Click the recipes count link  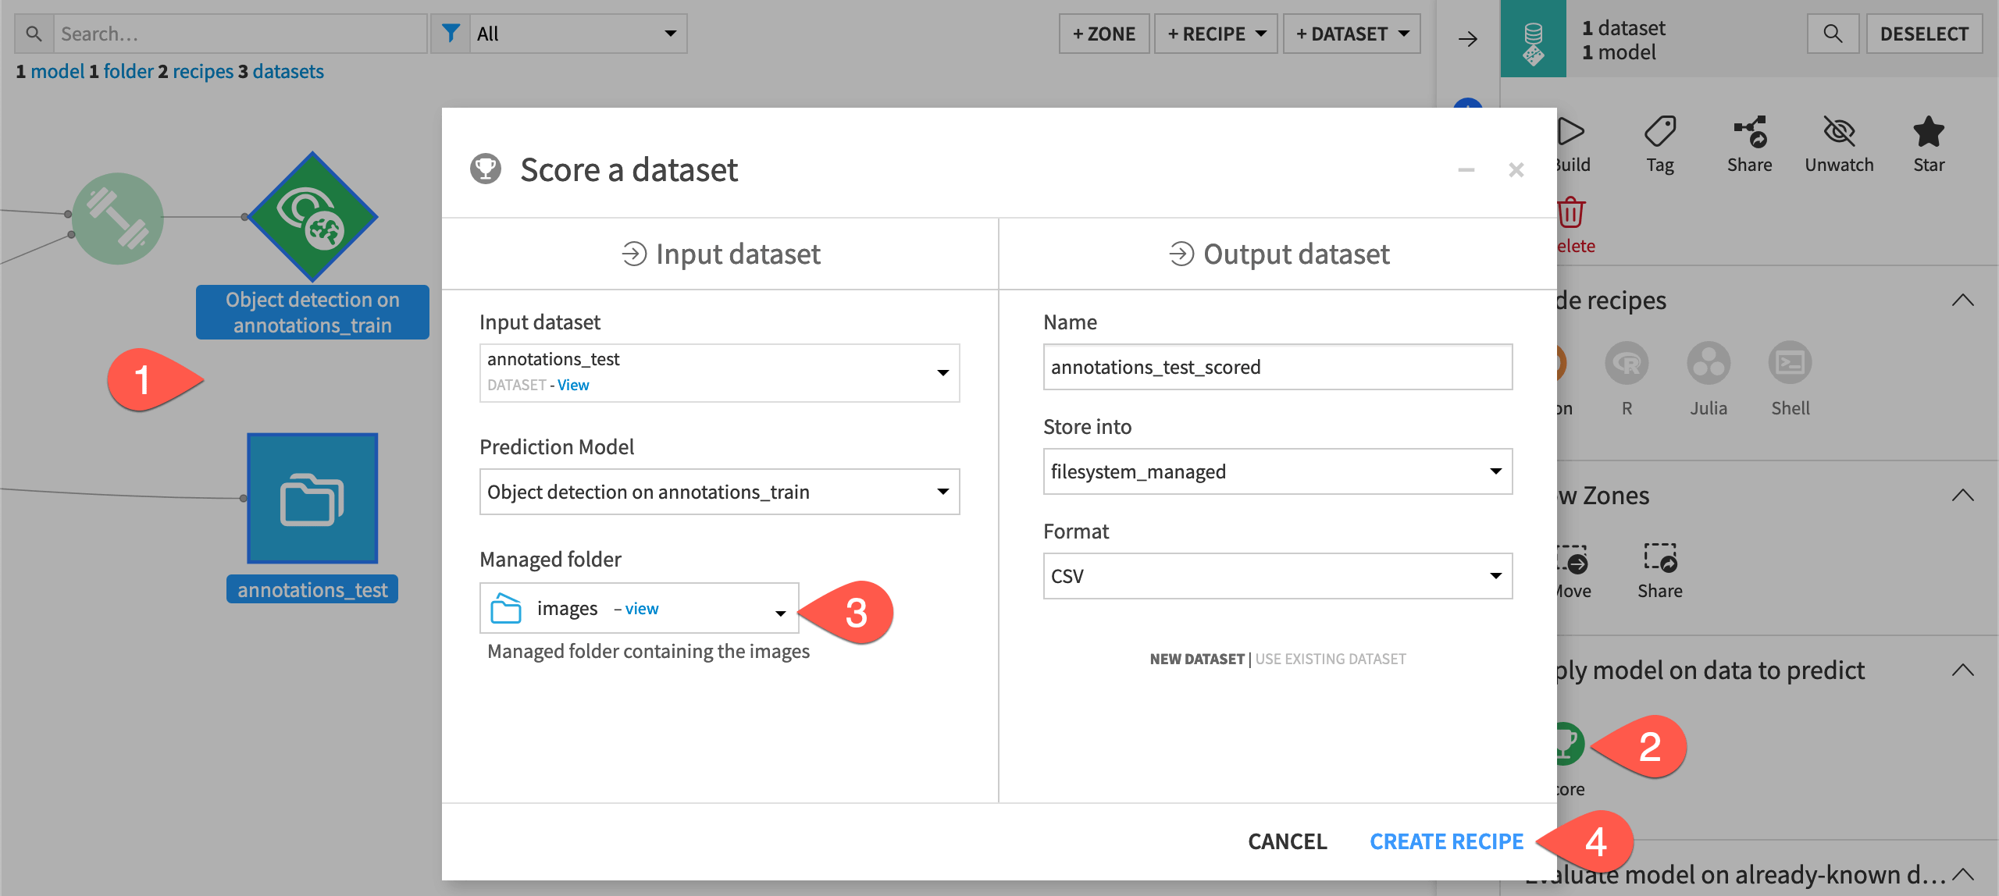point(203,71)
